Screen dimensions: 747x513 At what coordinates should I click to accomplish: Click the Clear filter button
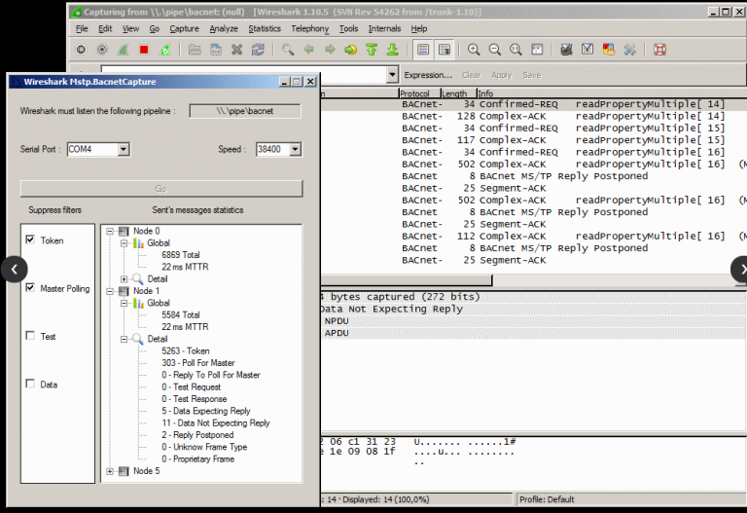click(x=471, y=75)
